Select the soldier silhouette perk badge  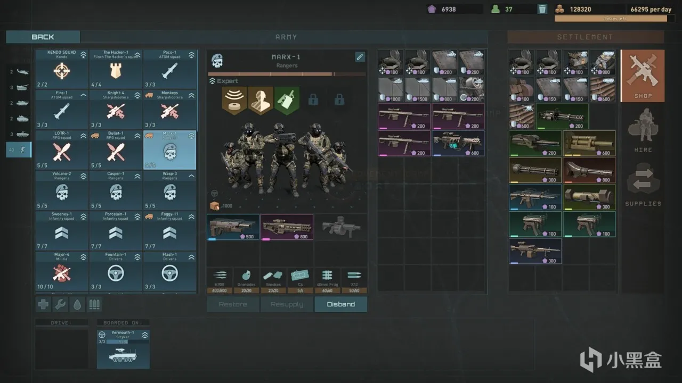pyautogui.click(x=261, y=100)
